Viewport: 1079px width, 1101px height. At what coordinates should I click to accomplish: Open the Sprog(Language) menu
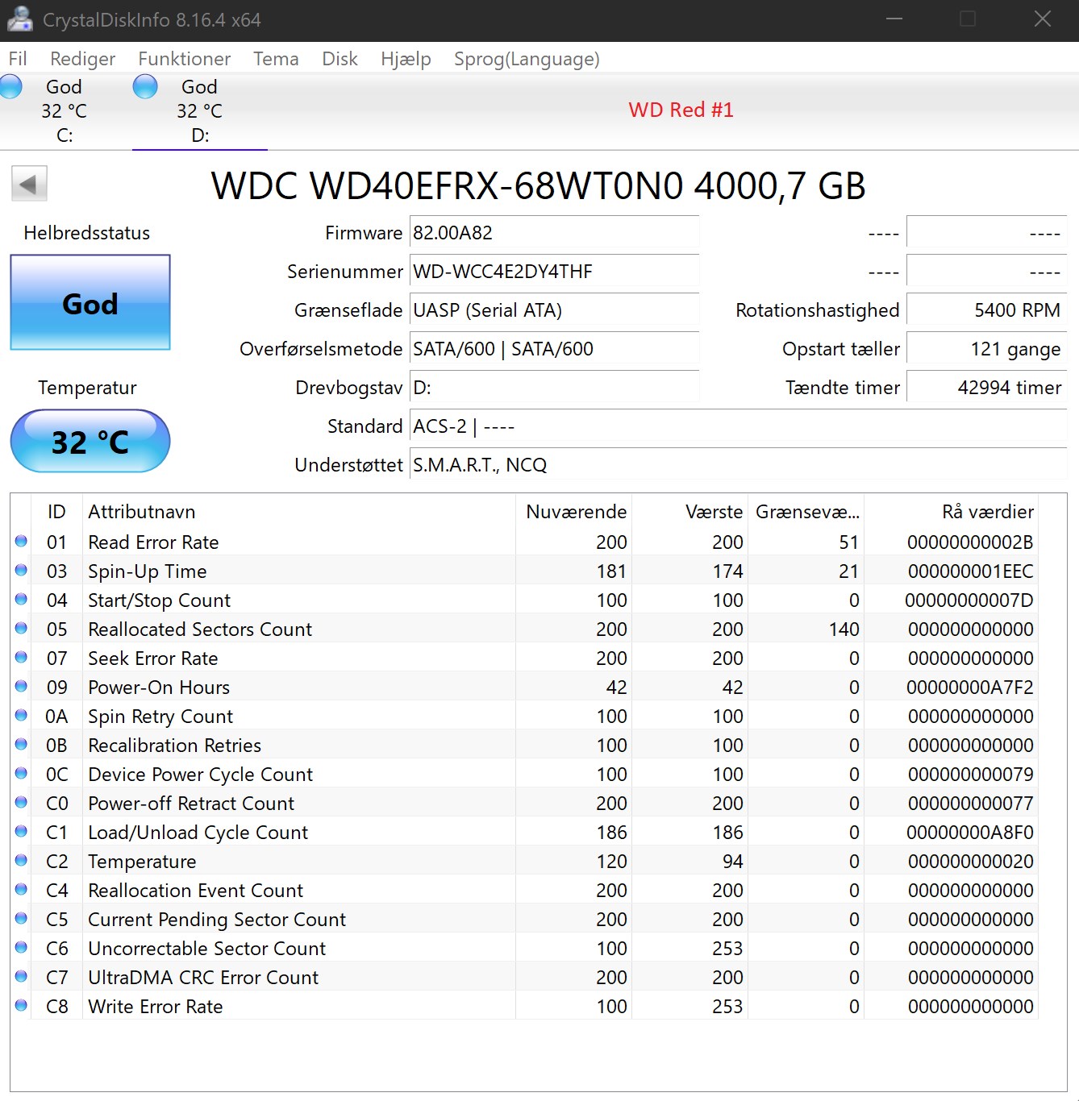[x=527, y=59]
